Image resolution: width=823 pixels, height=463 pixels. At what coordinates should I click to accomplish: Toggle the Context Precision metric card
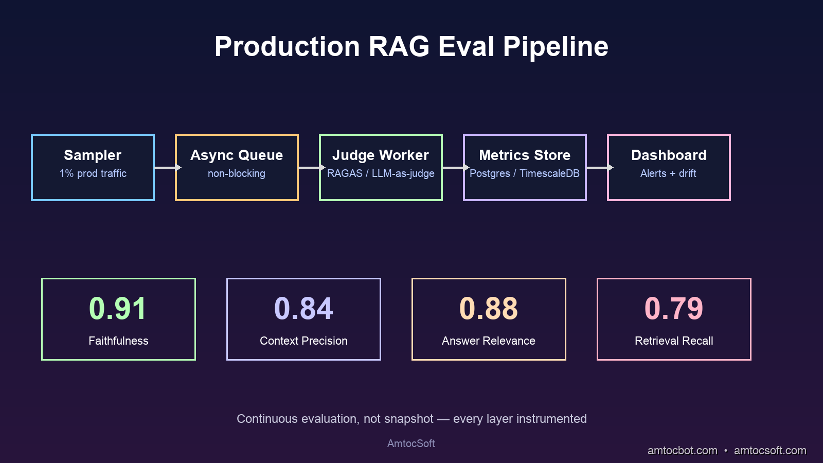click(303, 318)
